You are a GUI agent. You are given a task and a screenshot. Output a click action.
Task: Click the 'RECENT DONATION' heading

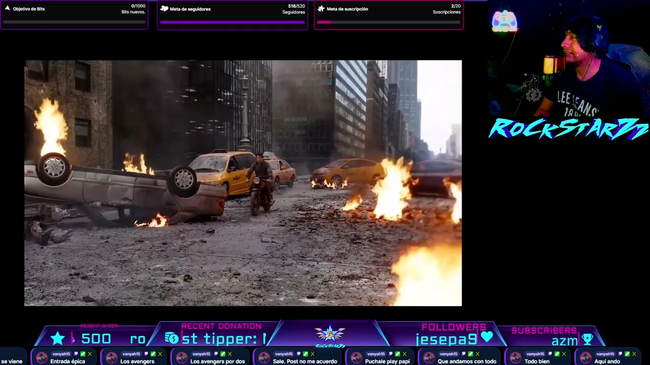[221, 326]
